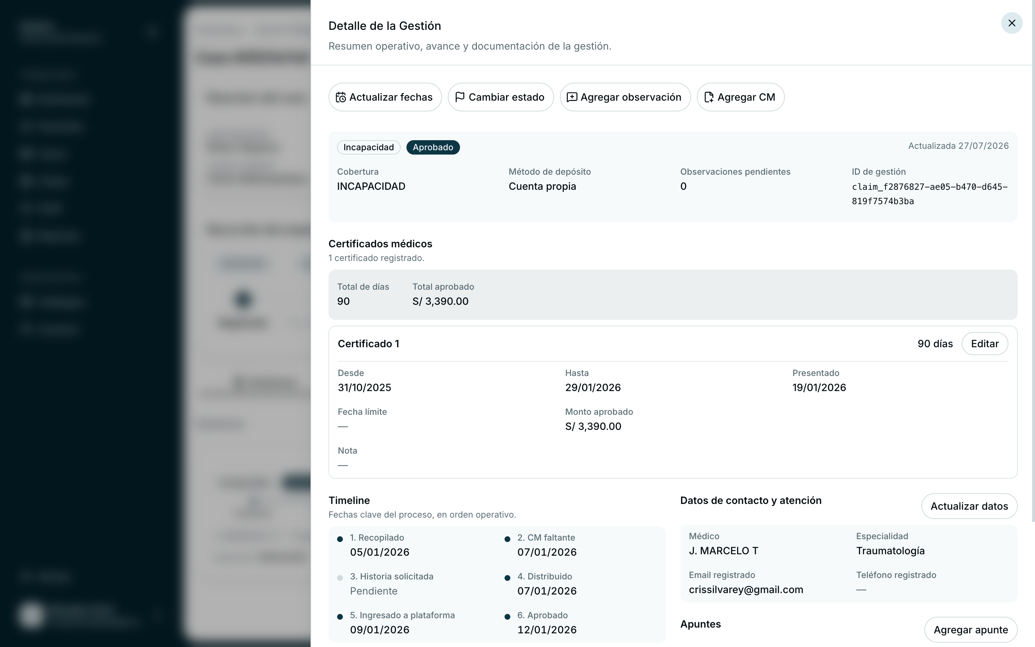1035x647 pixels.
Task: Add a note with Agregar apunte
Action: (970, 630)
